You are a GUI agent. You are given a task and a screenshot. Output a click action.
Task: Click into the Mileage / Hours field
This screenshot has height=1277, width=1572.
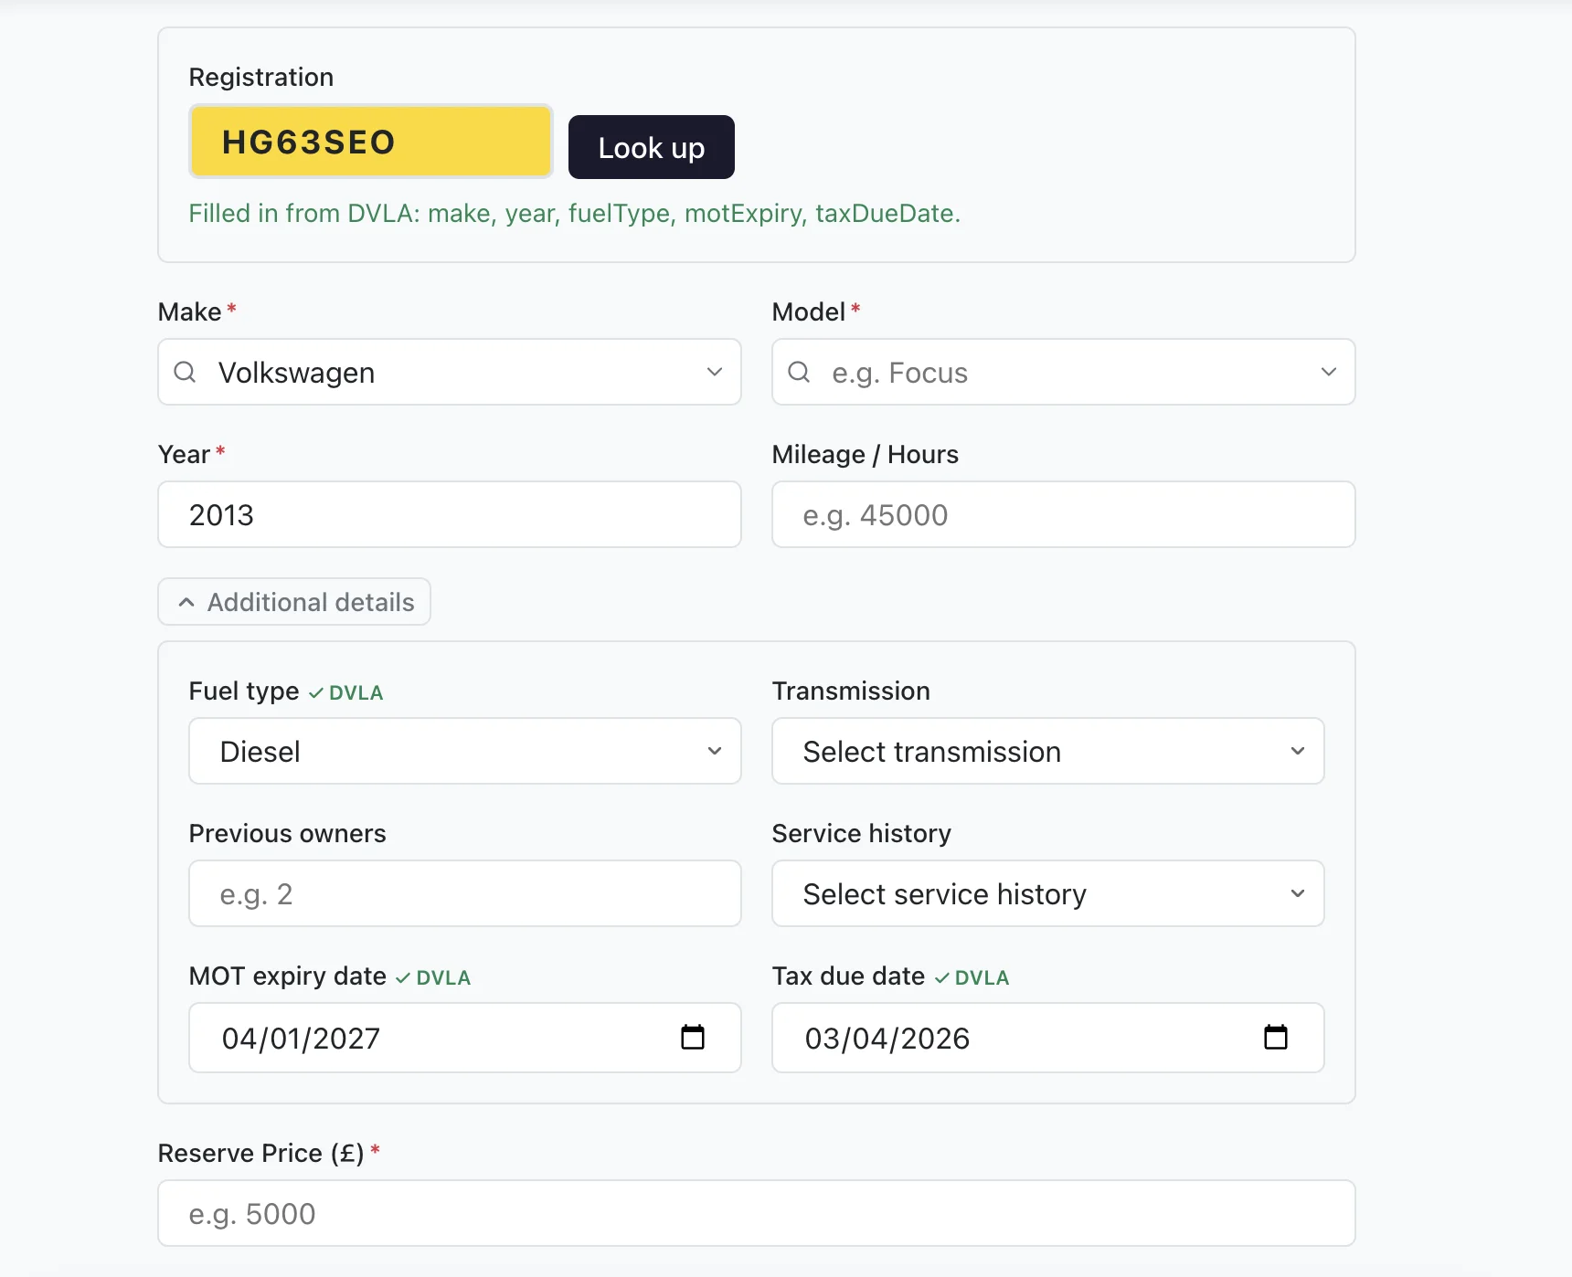tap(1063, 515)
